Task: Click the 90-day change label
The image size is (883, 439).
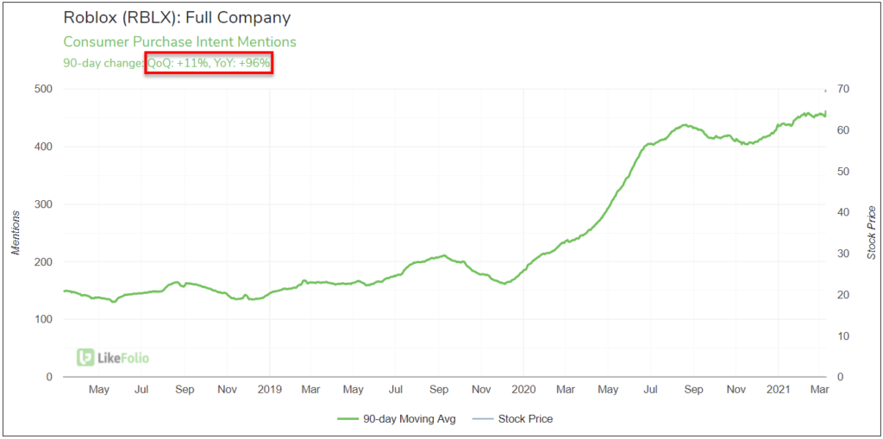Action: click(x=104, y=63)
